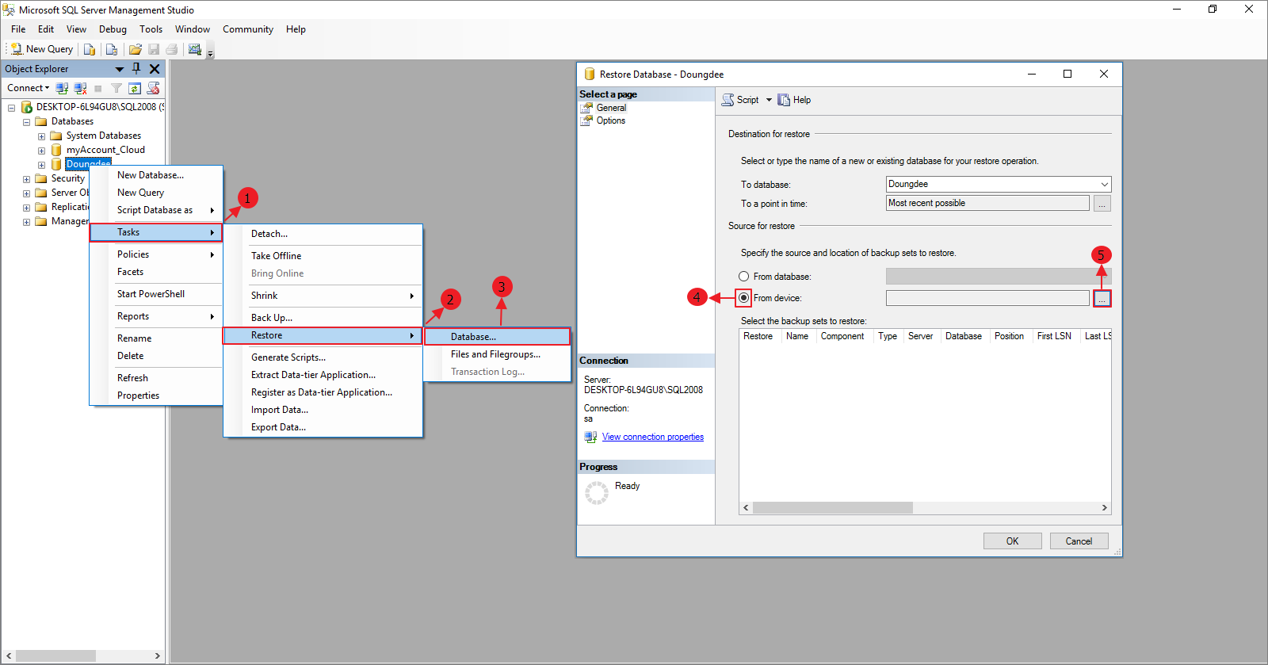Click the Stop icon in Object Explorer

point(98,89)
